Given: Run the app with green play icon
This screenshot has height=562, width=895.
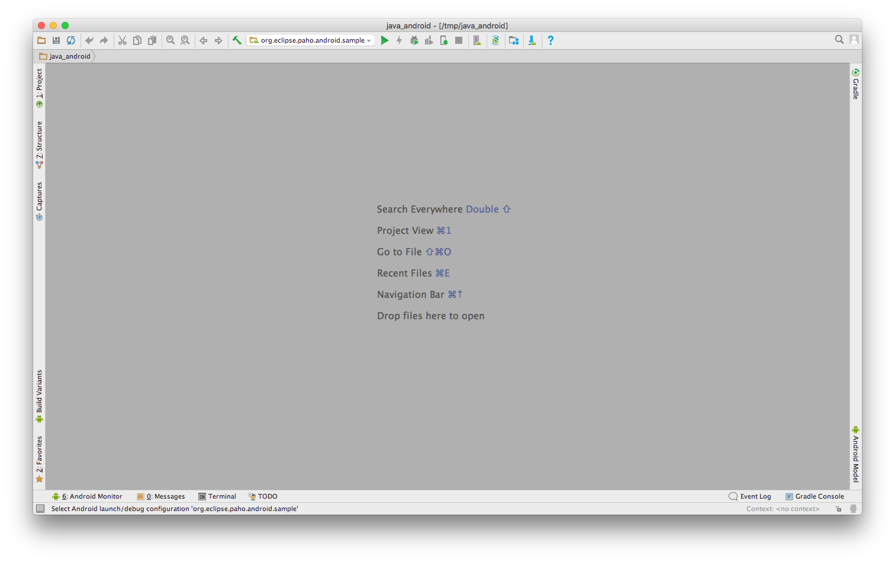Looking at the screenshot, I should click(385, 40).
